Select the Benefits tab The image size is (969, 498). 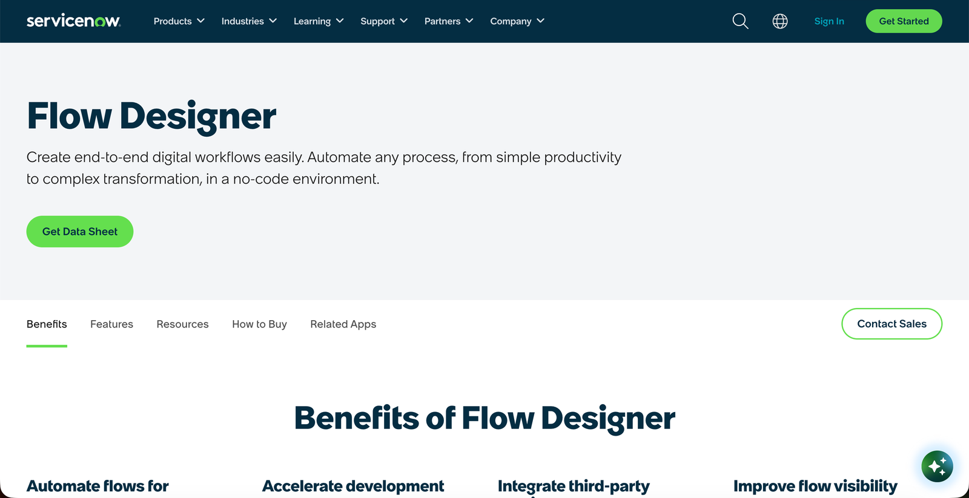47,324
